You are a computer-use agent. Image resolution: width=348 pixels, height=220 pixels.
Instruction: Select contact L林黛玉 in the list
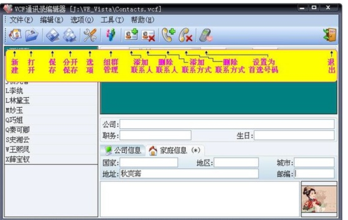tap(18, 100)
